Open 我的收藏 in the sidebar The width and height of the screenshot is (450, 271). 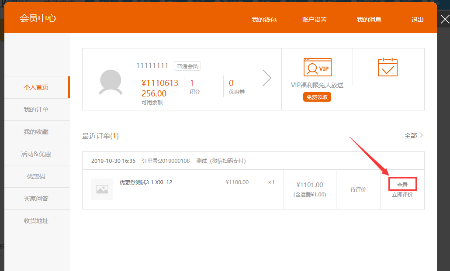pyautogui.click(x=36, y=132)
